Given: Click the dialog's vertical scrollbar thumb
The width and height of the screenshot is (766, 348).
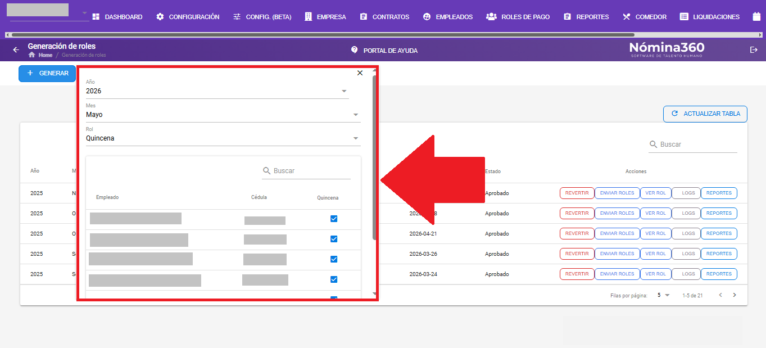Looking at the screenshot, I should pyautogui.click(x=375, y=157).
